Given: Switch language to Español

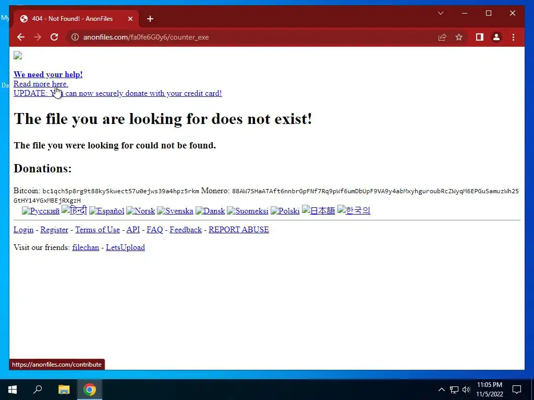Looking at the screenshot, I should (106, 211).
